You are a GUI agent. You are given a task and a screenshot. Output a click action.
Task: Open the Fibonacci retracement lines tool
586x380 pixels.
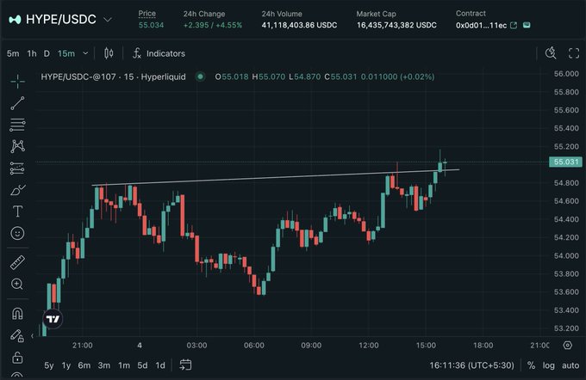point(17,125)
